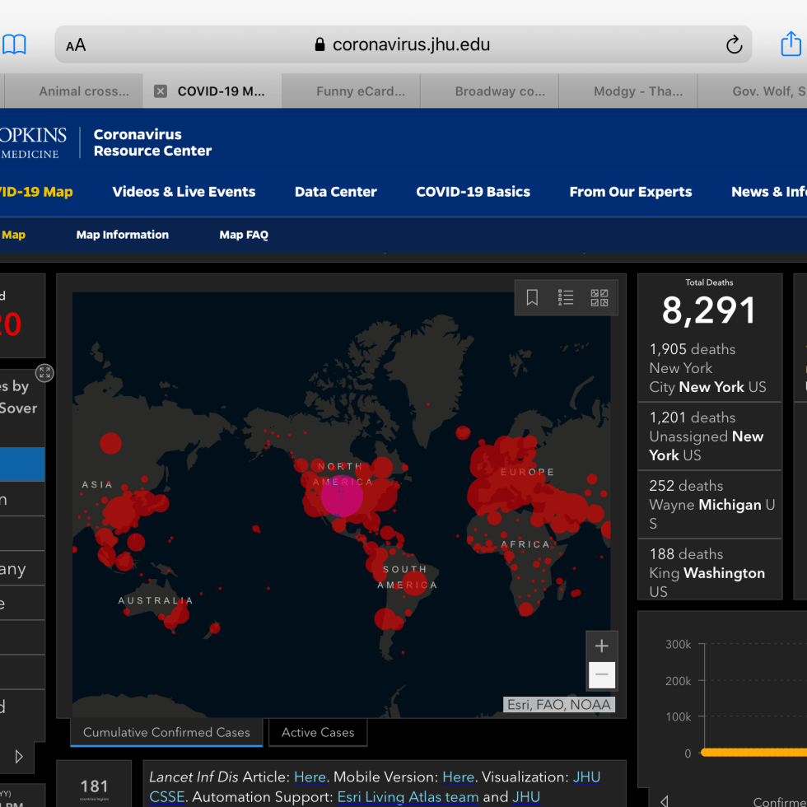Open the Esri Living Atlas team link
Screen dimensions: 807x807
[408, 796]
